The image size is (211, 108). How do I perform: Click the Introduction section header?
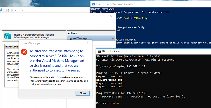(12, 47)
